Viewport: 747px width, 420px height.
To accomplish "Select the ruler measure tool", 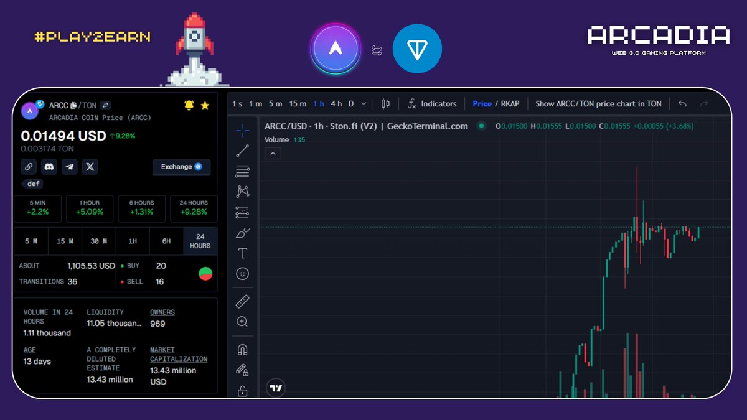I will pos(243,302).
